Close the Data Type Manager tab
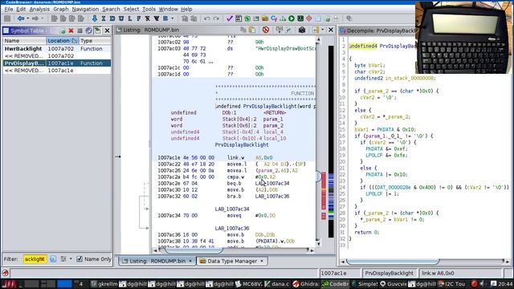The image size is (514, 289). [x=262, y=261]
